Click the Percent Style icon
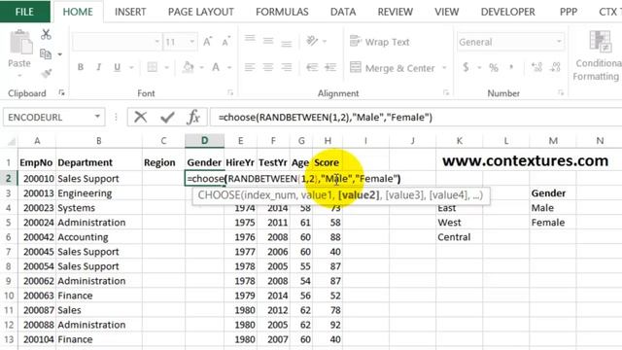The image size is (622, 350). pyautogui.click(x=494, y=67)
